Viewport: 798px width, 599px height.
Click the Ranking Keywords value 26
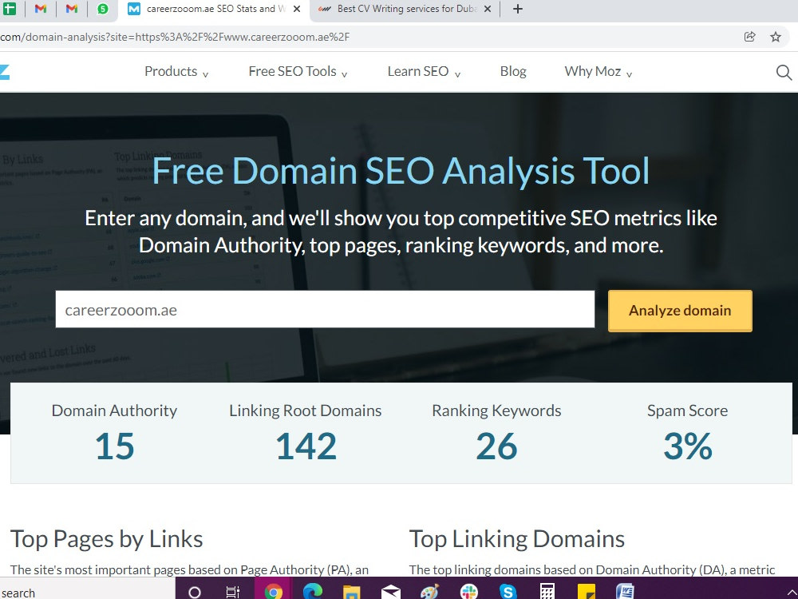coord(496,446)
